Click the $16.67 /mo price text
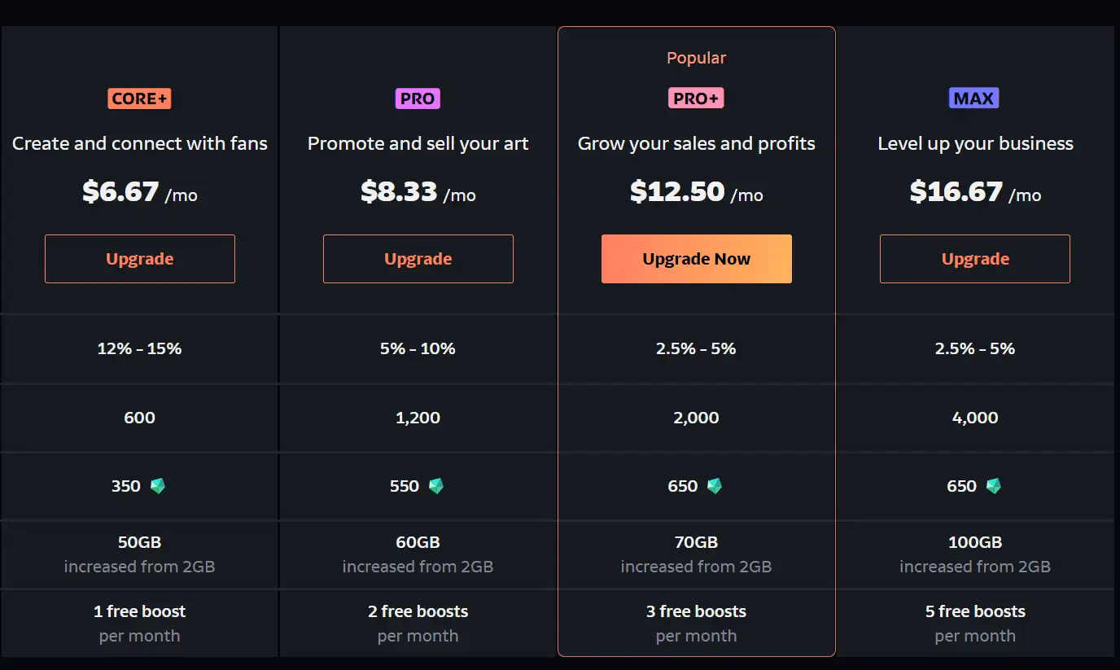The height and width of the screenshot is (670, 1120). [x=974, y=192]
